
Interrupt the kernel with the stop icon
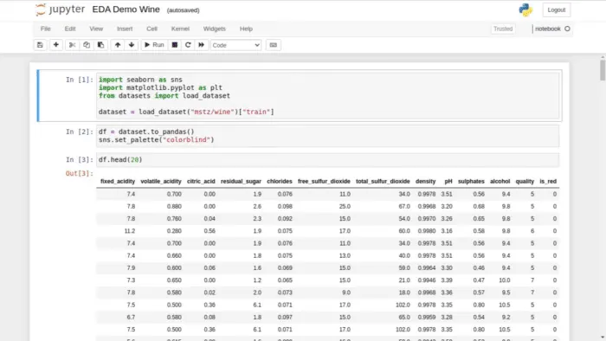[x=175, y=45]
